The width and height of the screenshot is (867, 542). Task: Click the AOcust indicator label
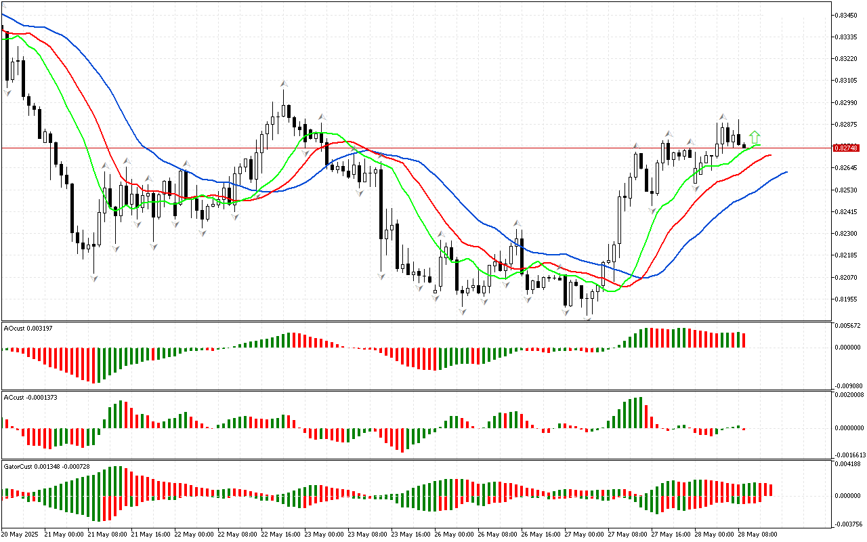coord(28,328)
